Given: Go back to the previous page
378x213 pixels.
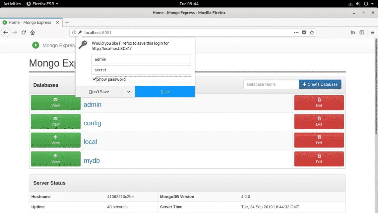Looking at the screenshot, I should tap(6, 32).
